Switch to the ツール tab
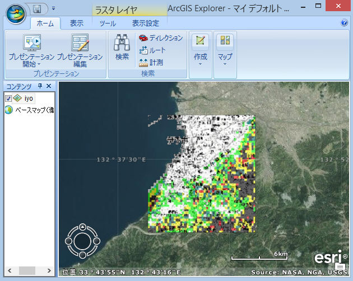 [108, 24]
